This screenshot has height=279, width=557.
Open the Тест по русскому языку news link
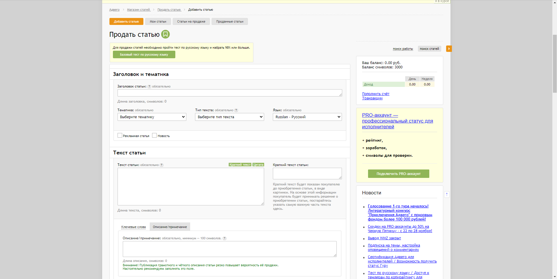click(399, 275)
